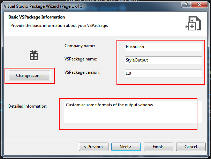This screenshot has width=211, height=159.
Task: Select the VSPackage version input box
Action: 163,73
